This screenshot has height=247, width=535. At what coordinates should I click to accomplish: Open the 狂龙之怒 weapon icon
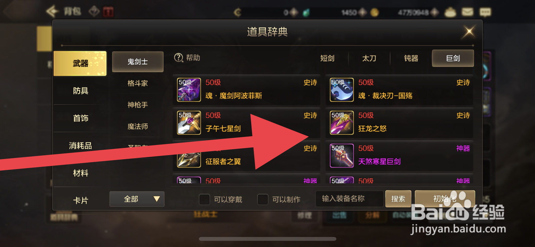pos(342,123)
